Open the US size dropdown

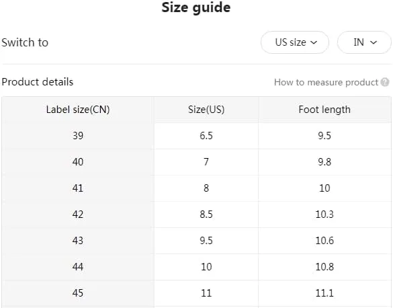click(295, 42)
